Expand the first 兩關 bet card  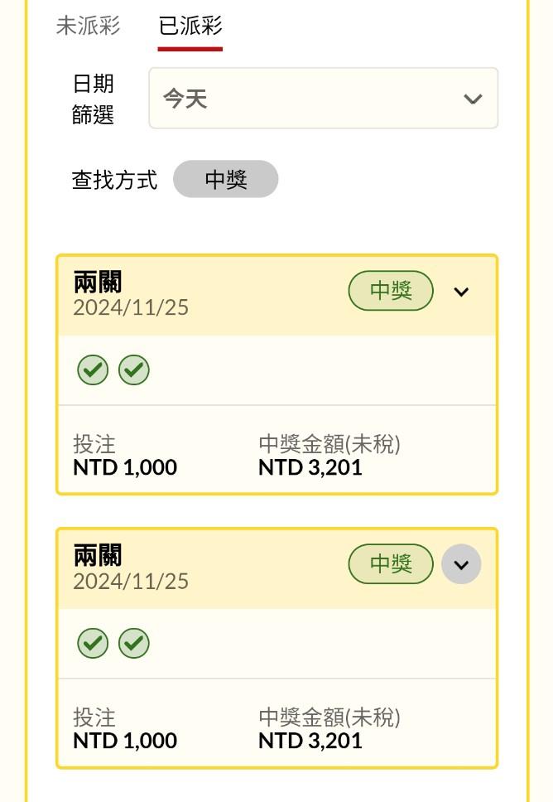coord(461,292)
